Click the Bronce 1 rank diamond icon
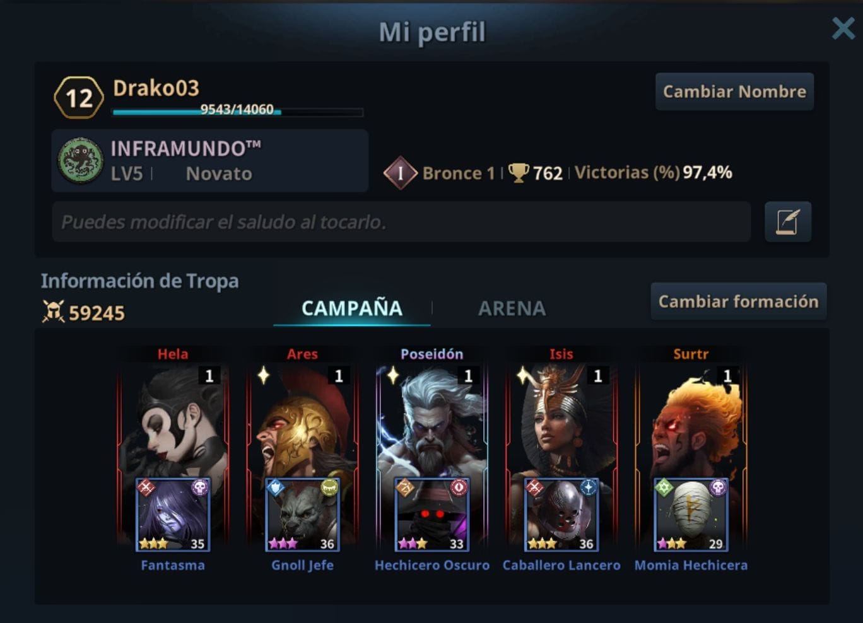 400,172
